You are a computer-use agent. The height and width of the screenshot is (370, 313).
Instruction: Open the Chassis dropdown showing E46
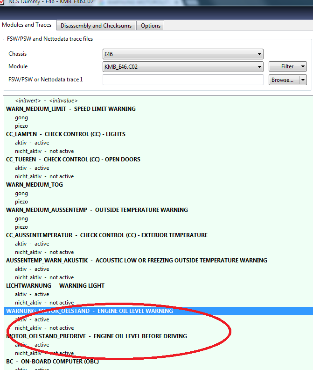[183, 54]
